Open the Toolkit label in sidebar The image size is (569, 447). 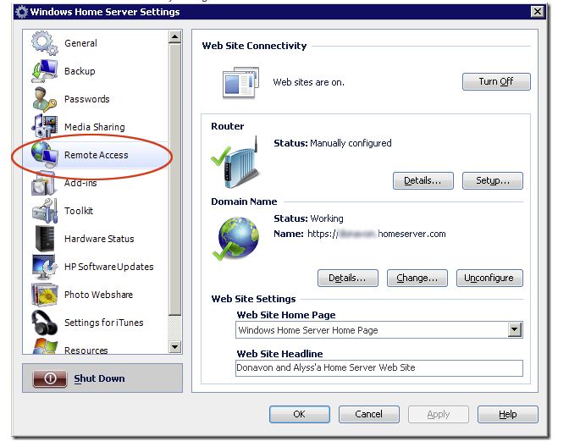click(x=79, y=211)
